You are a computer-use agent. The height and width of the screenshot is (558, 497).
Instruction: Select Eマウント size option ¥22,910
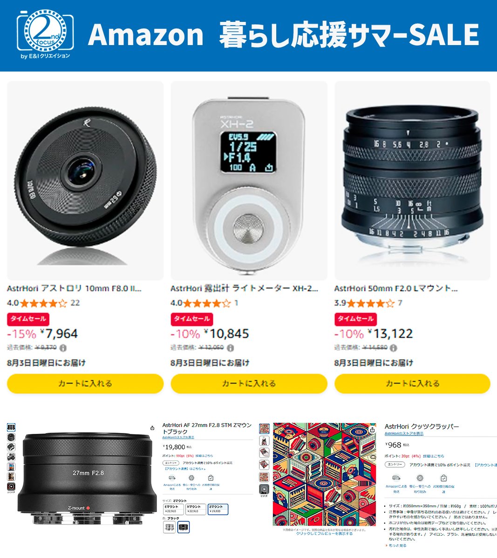click(173, 509)
